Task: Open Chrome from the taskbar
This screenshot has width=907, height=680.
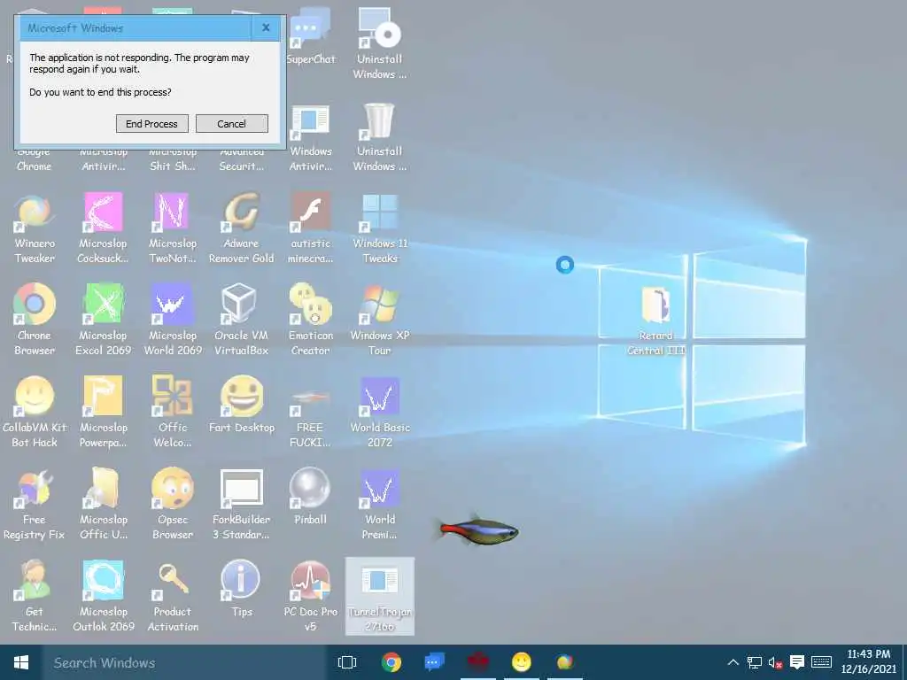Action: (x=391, y=662)
